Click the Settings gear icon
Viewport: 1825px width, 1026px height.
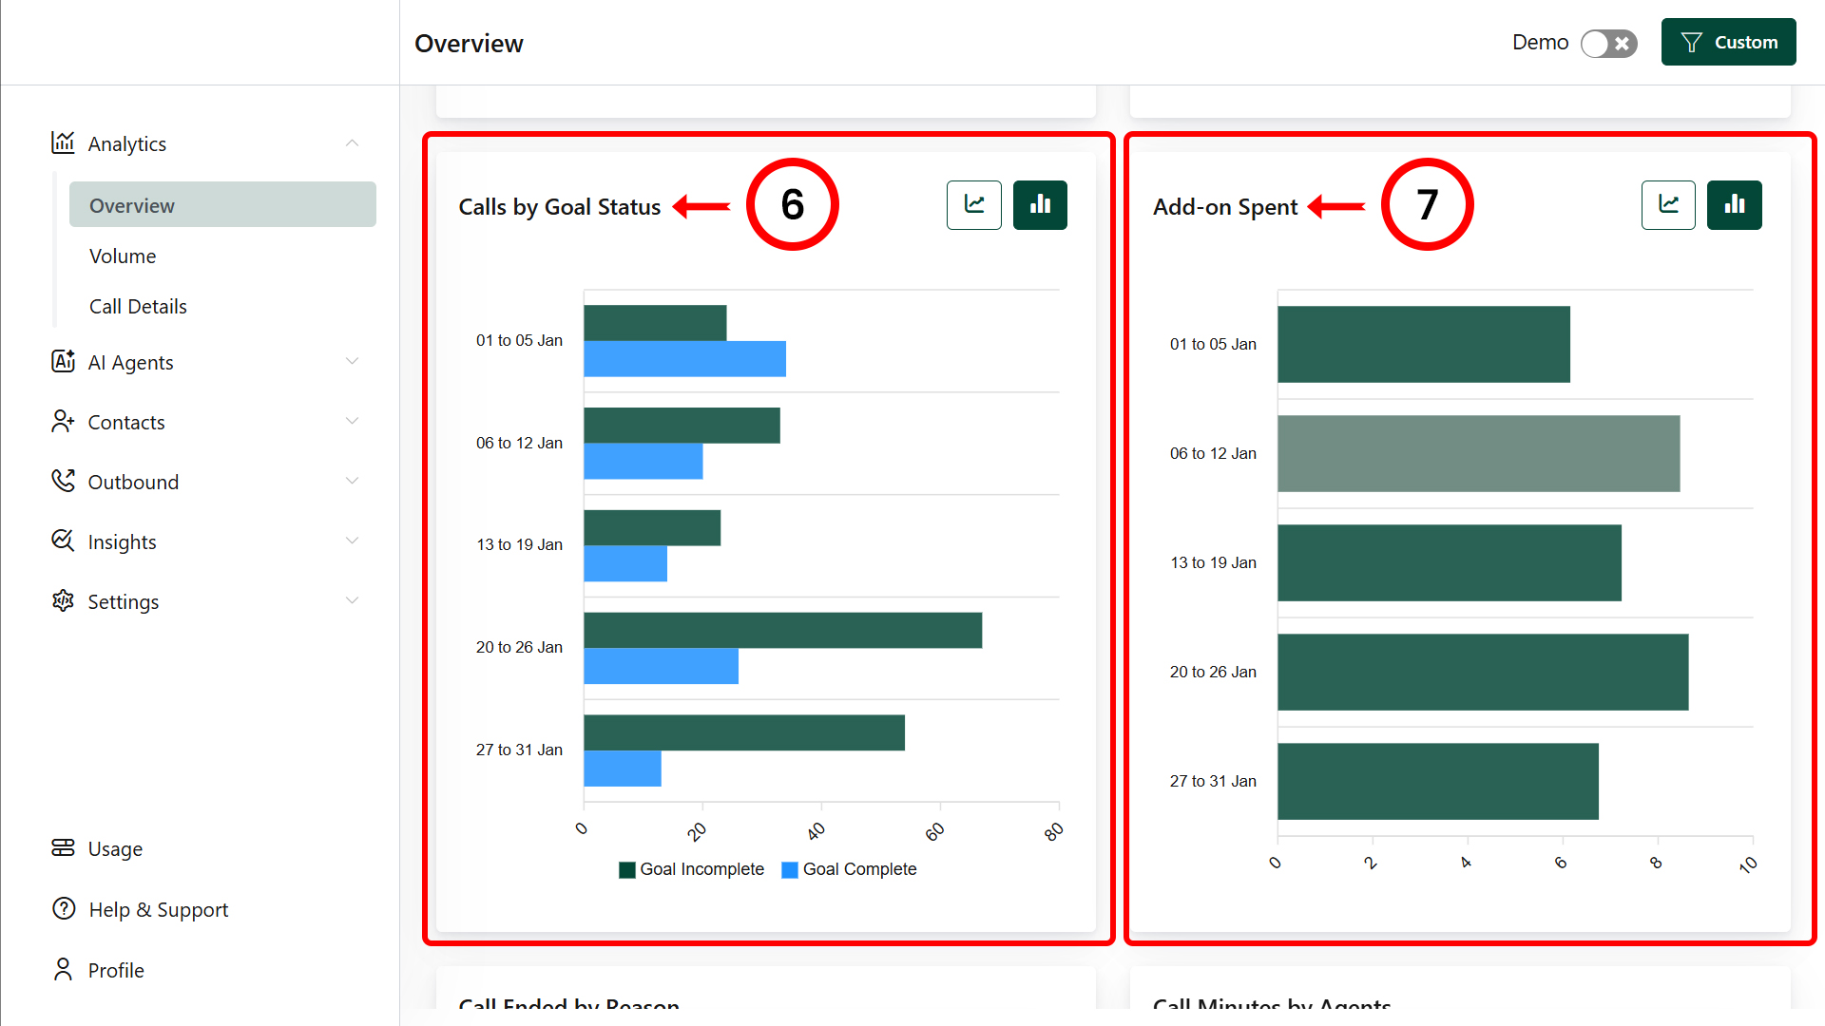63,600
